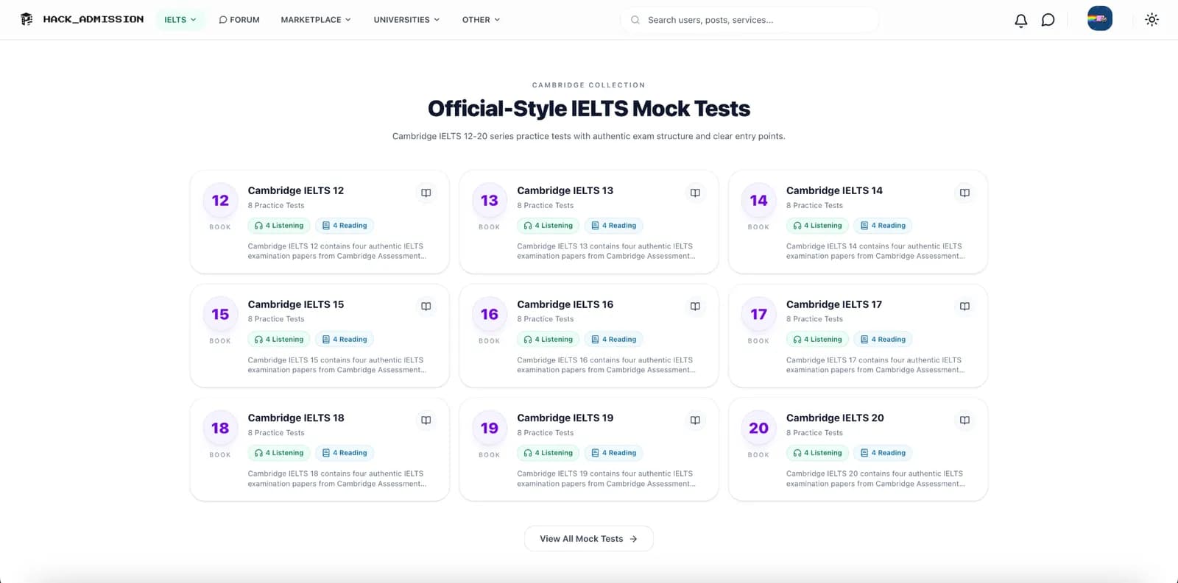Open the Forum page

tap(239, 20)
